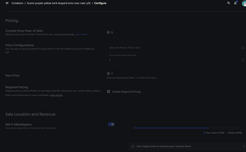The width and height of the screenshot is (246, 152).
Task: Toggle the Sell in Marketplace switch
Action: [x=111, y=124]
